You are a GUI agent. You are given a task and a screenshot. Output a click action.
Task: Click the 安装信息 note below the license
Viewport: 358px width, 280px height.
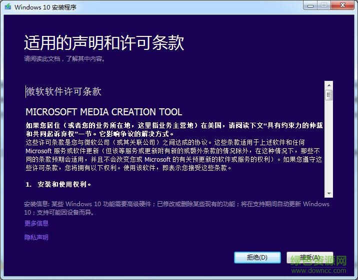176,208
